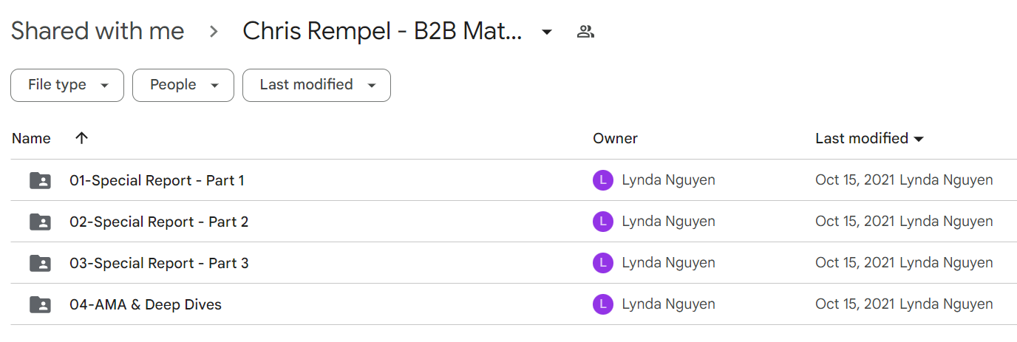The height and width of the screenshot is (342, 1017).
Task: Click the Name column header
Action: click(x=31, y=138)
